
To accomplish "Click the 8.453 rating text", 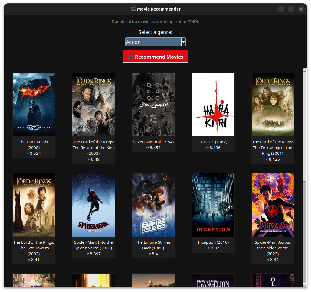I will [x=153, y=148].
